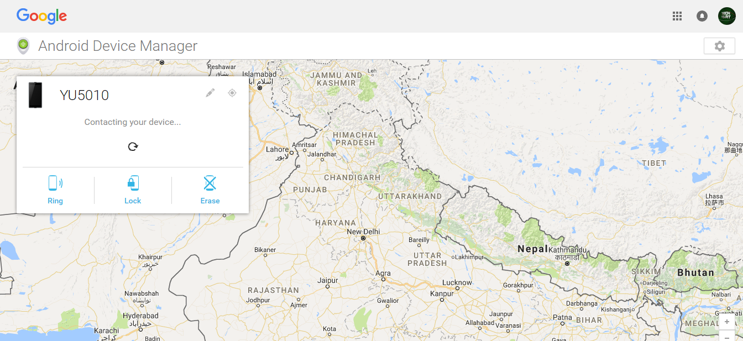Click Lhasa on the map
This screenshot has width=743, height=341.
pos(714,196)
